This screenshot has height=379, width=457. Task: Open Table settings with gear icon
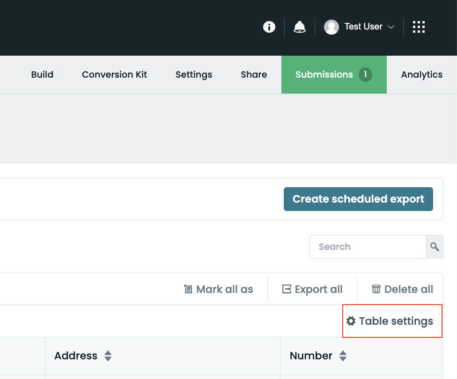pos(390,321)
